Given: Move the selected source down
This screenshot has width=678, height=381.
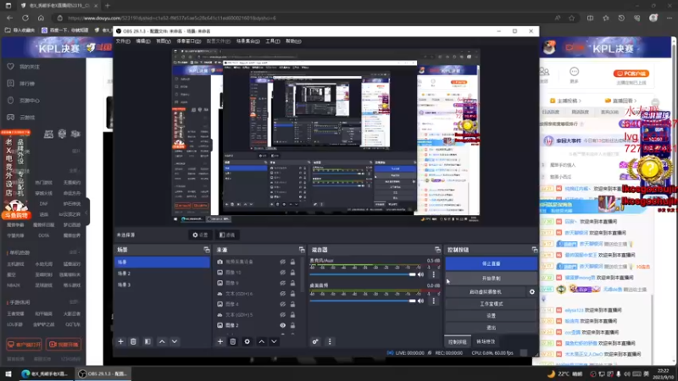Looking at the screenshot, I should tap(274, 342).
